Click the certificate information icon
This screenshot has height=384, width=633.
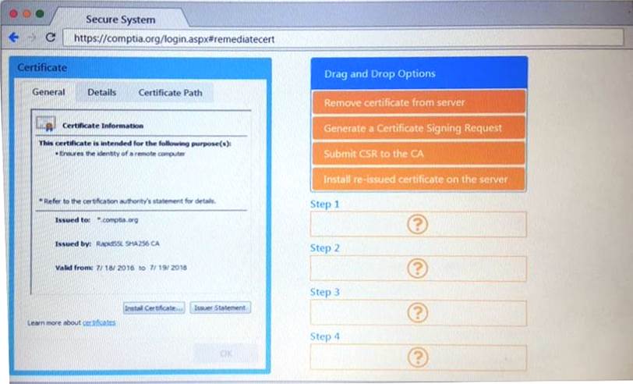pyautogui.click(x=46, y=125)
